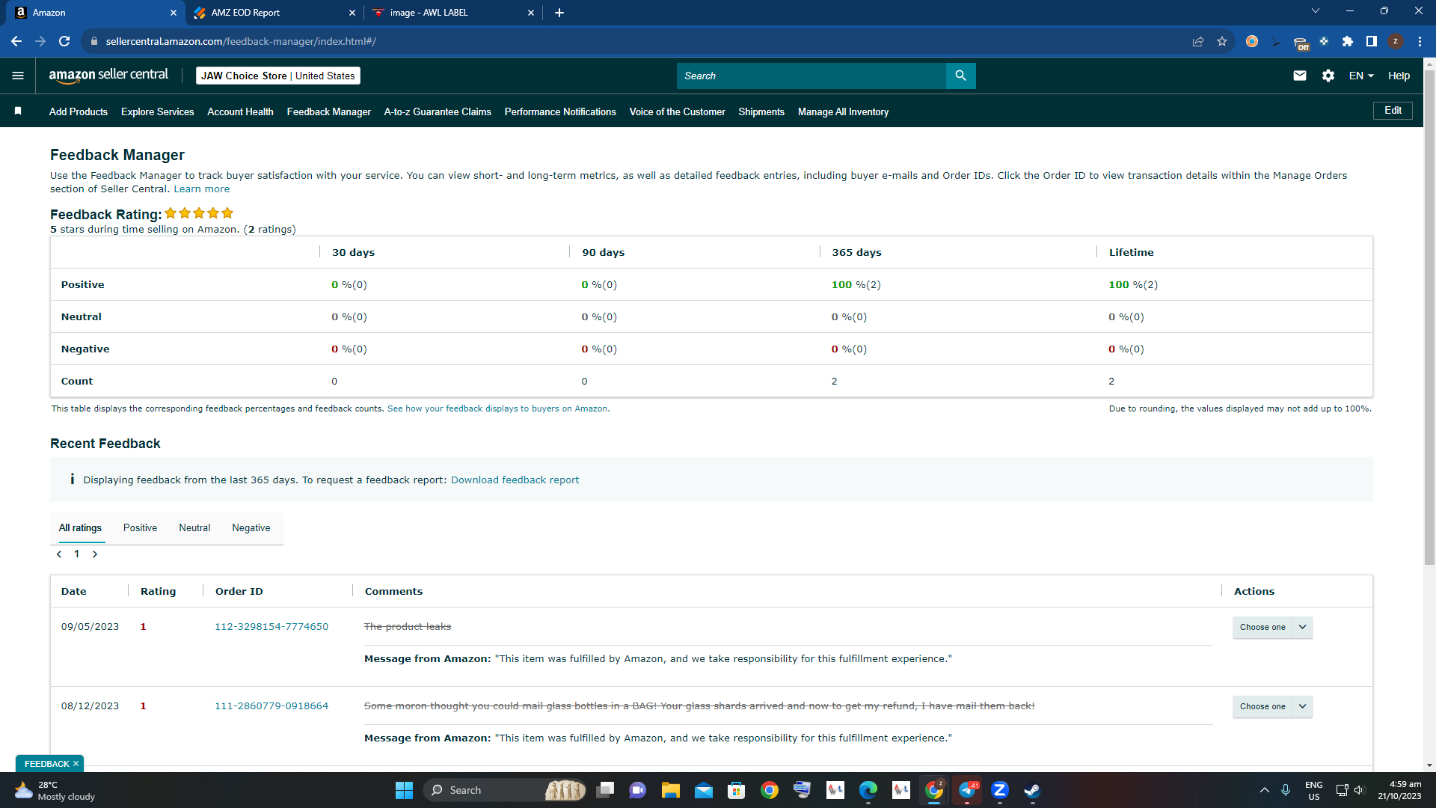Open the Windows Start menu
This screenshot has height=808, width=1436.
tap(404, 790)
